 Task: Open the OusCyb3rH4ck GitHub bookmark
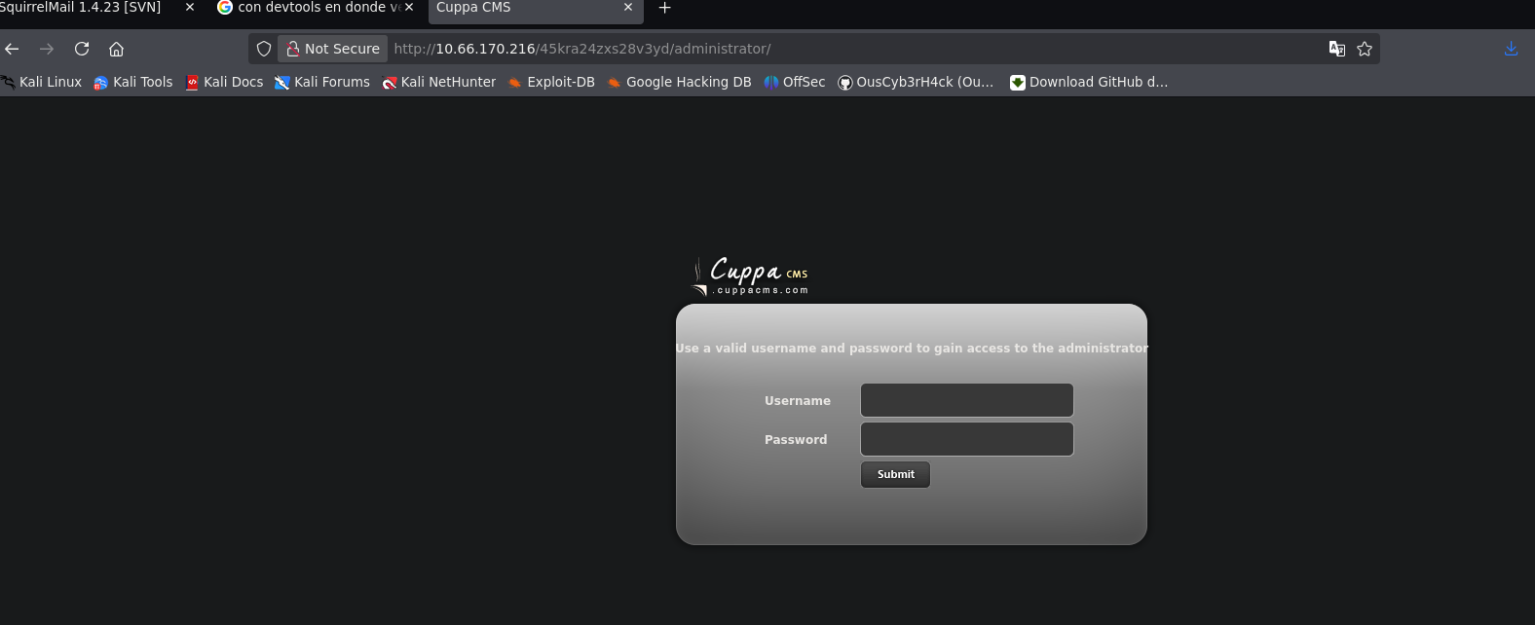[x=916, y=82]
